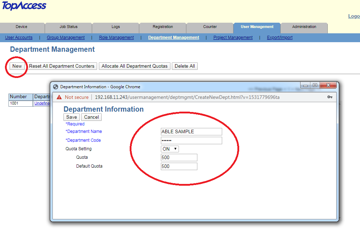Open the Job Status tab

tap(68, 27)
